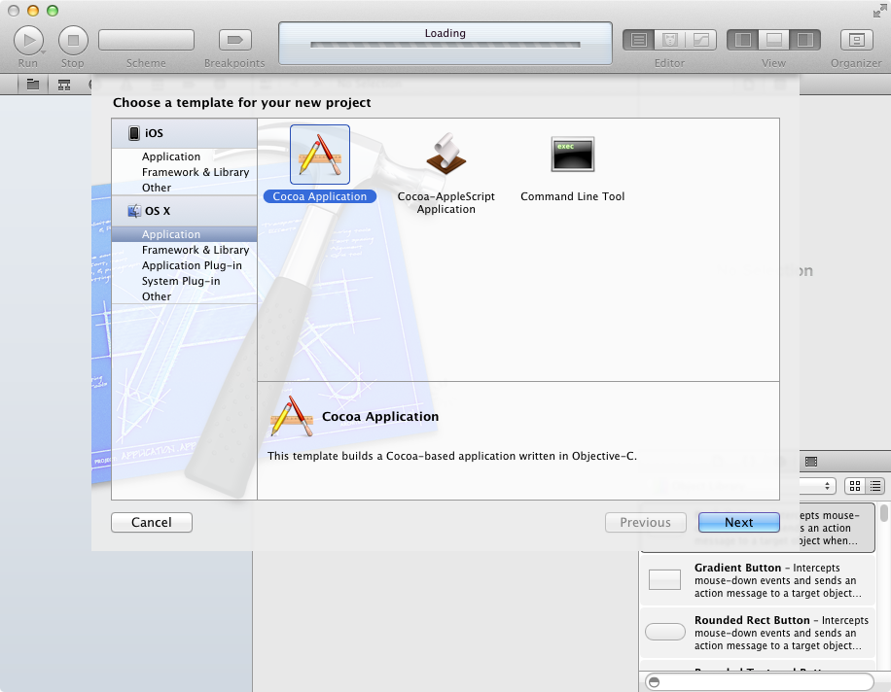Choose the Cocoa Application template icon
Image resolution: width=891 pixels, height=692 pixels.
pos(320,155)
